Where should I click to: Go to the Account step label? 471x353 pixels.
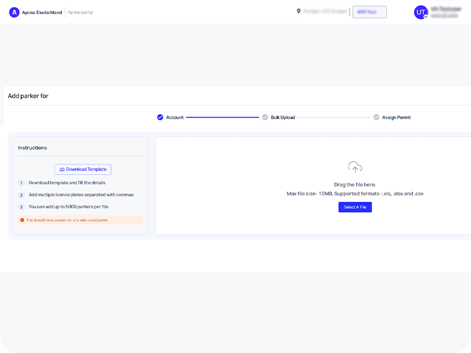point(175,118)
